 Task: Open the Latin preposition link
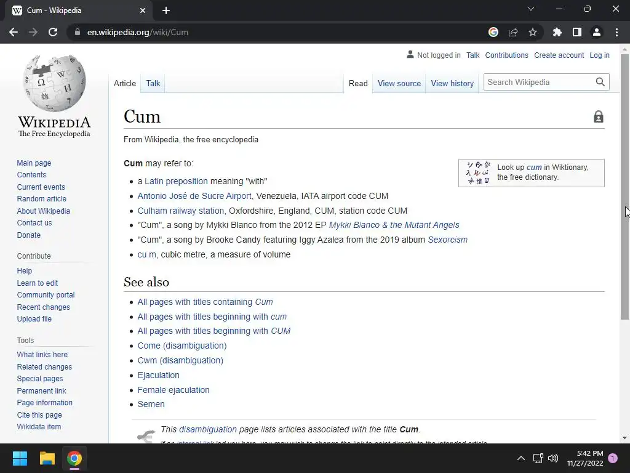pos(176,181)
